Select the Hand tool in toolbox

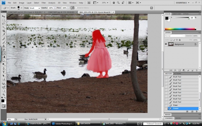[3, 91]
